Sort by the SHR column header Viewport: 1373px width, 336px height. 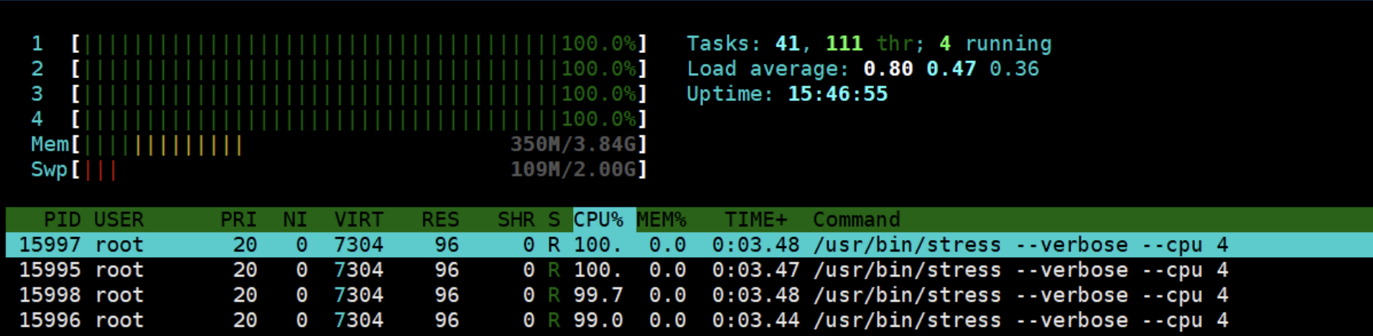click(x=516, y=219)
